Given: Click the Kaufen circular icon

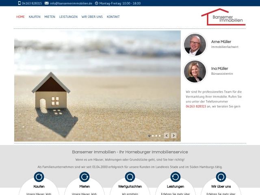Looking at the screenshot, I should point(39,177).
